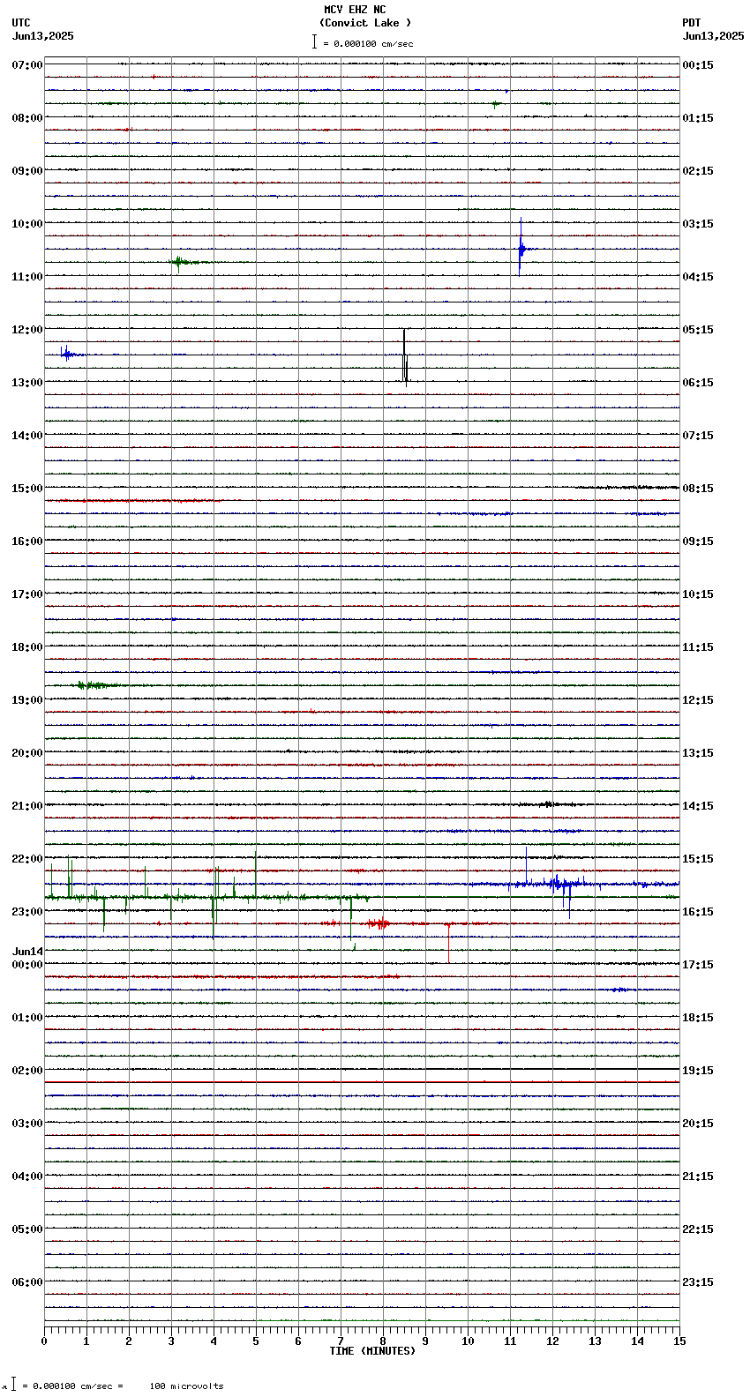Click the 15:00 UTC row label
The height and width of the screenshot is (1397, 750).
pyautogui.click(x=27, y=489)
